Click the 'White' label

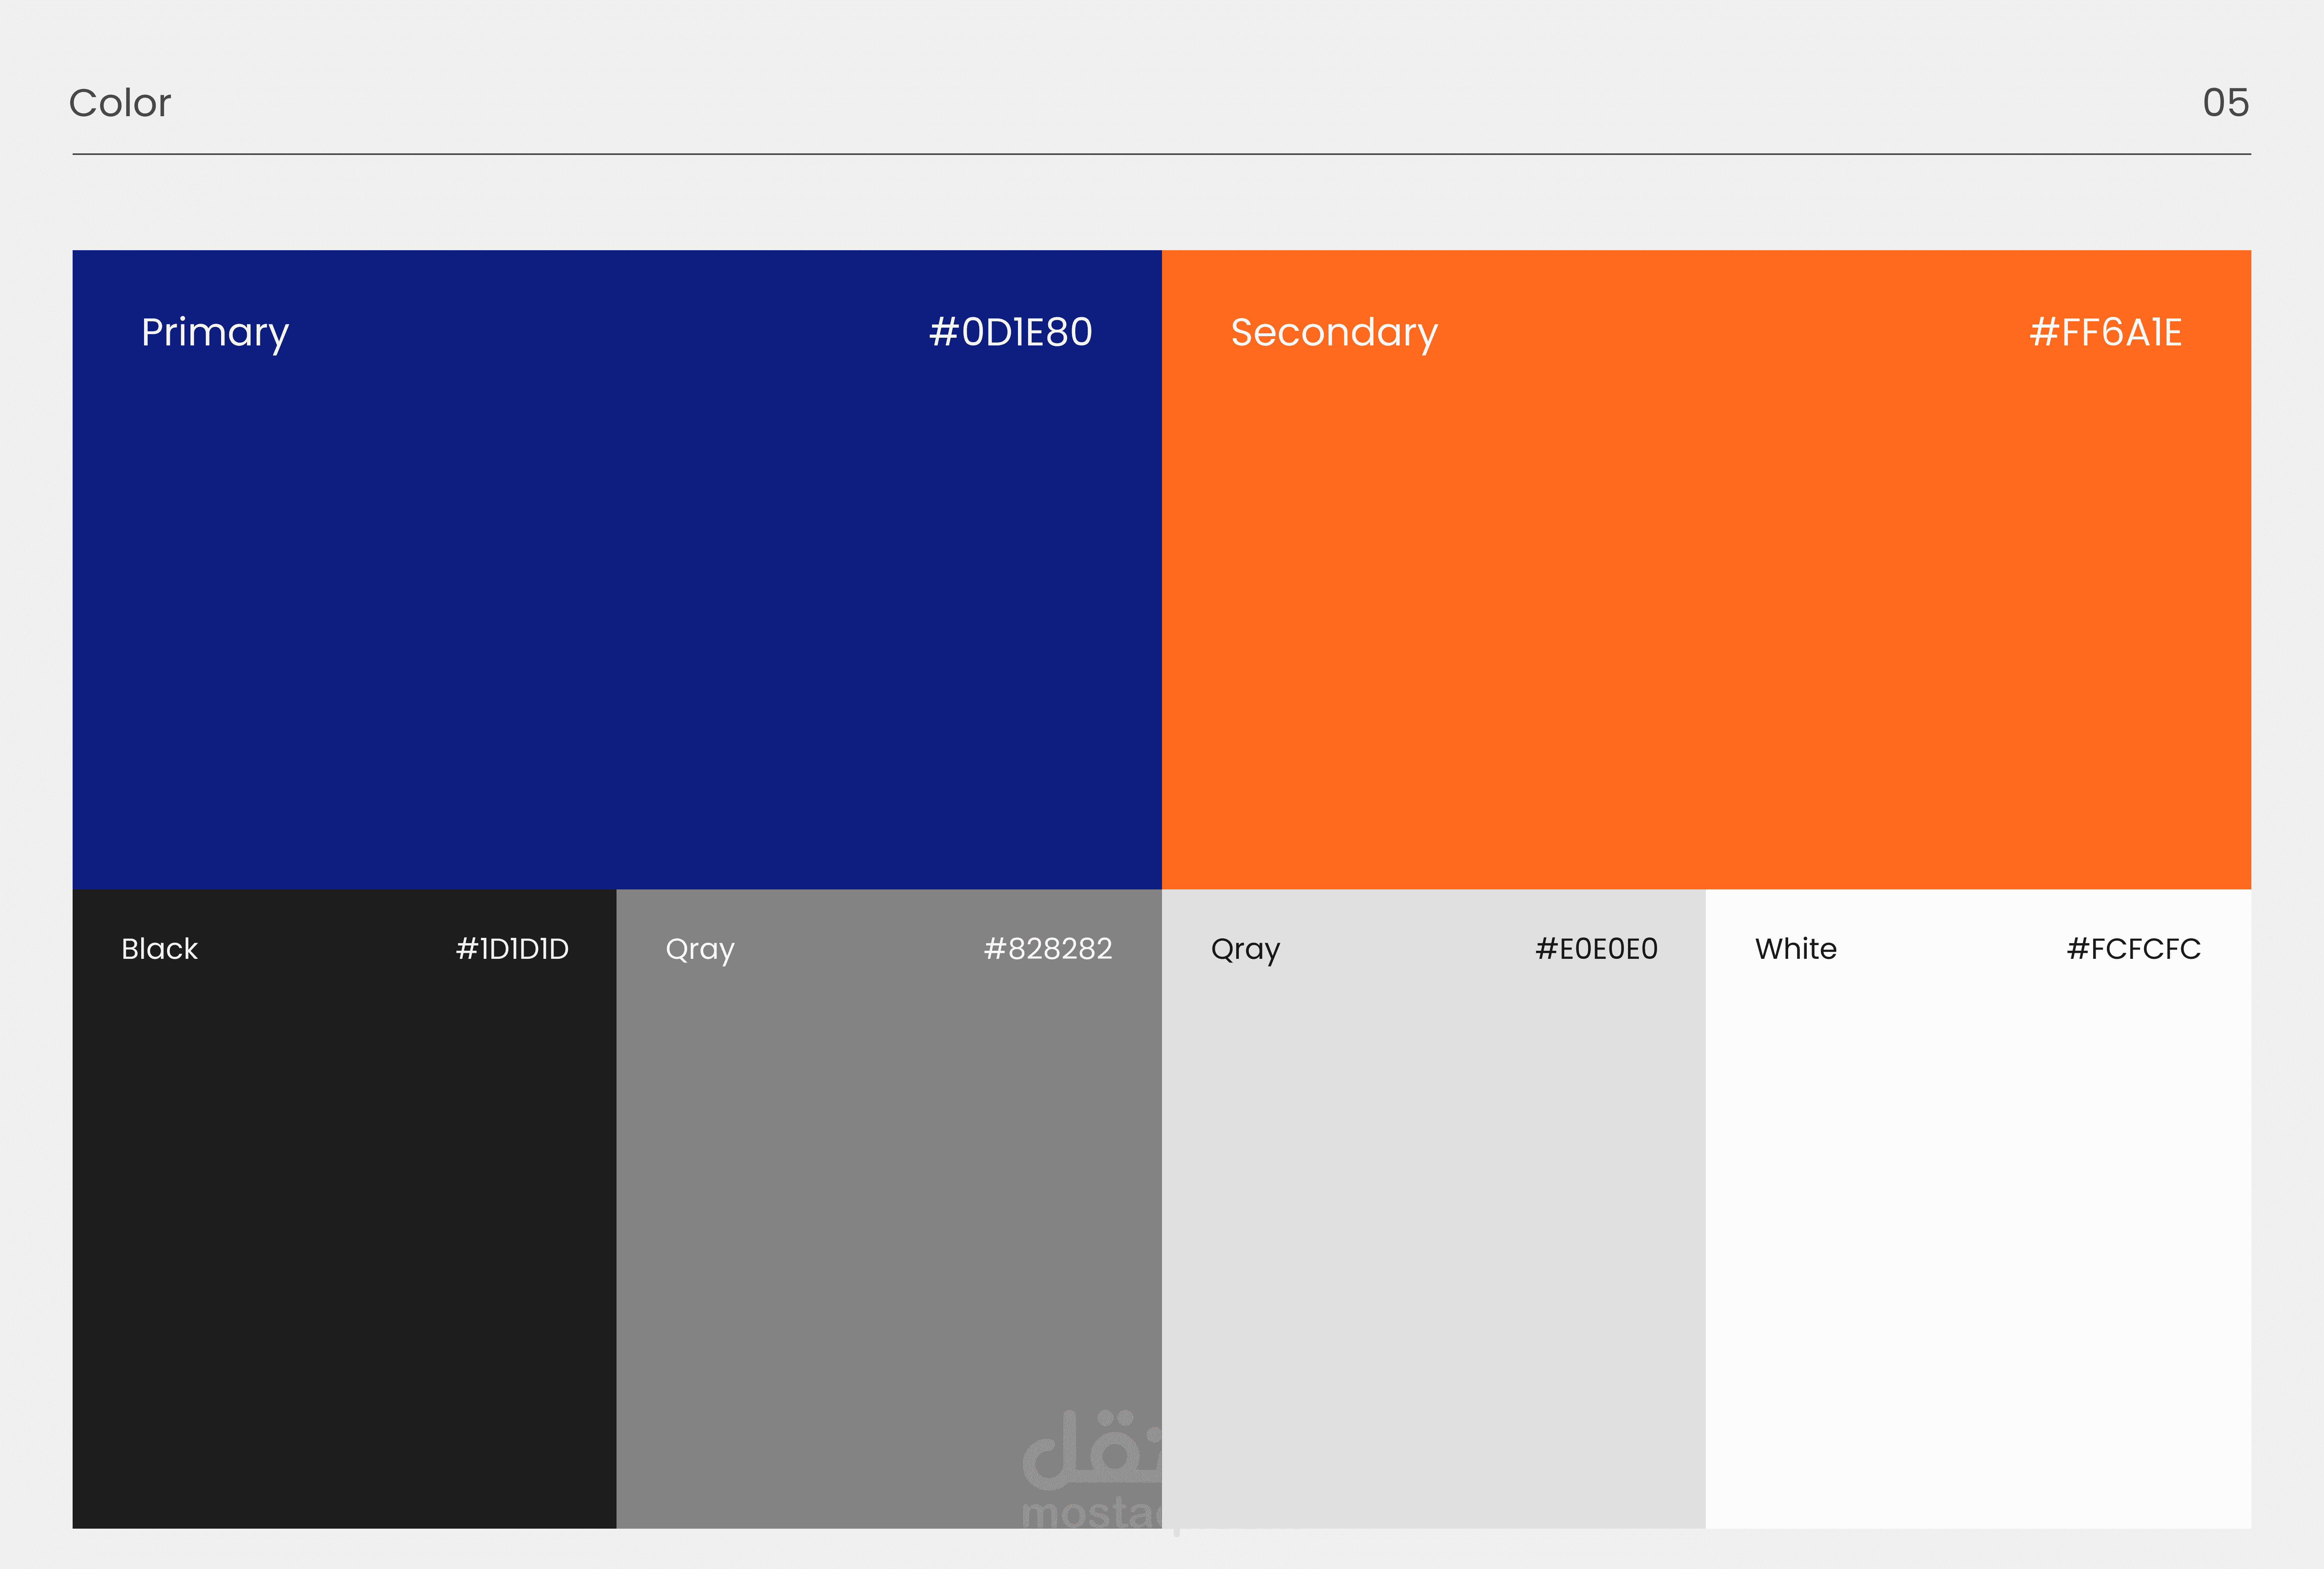(x=1796, y=949)
